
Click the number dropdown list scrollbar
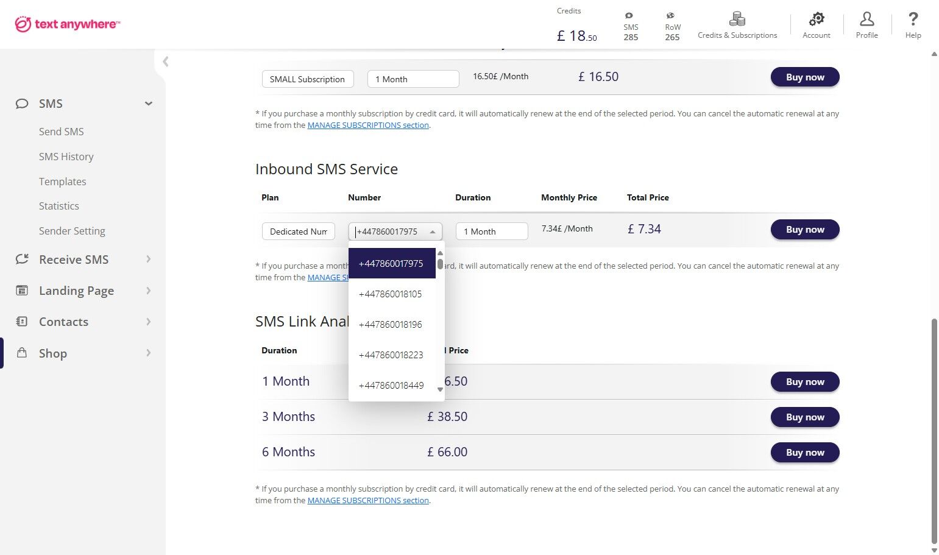(x=440, y=264)
